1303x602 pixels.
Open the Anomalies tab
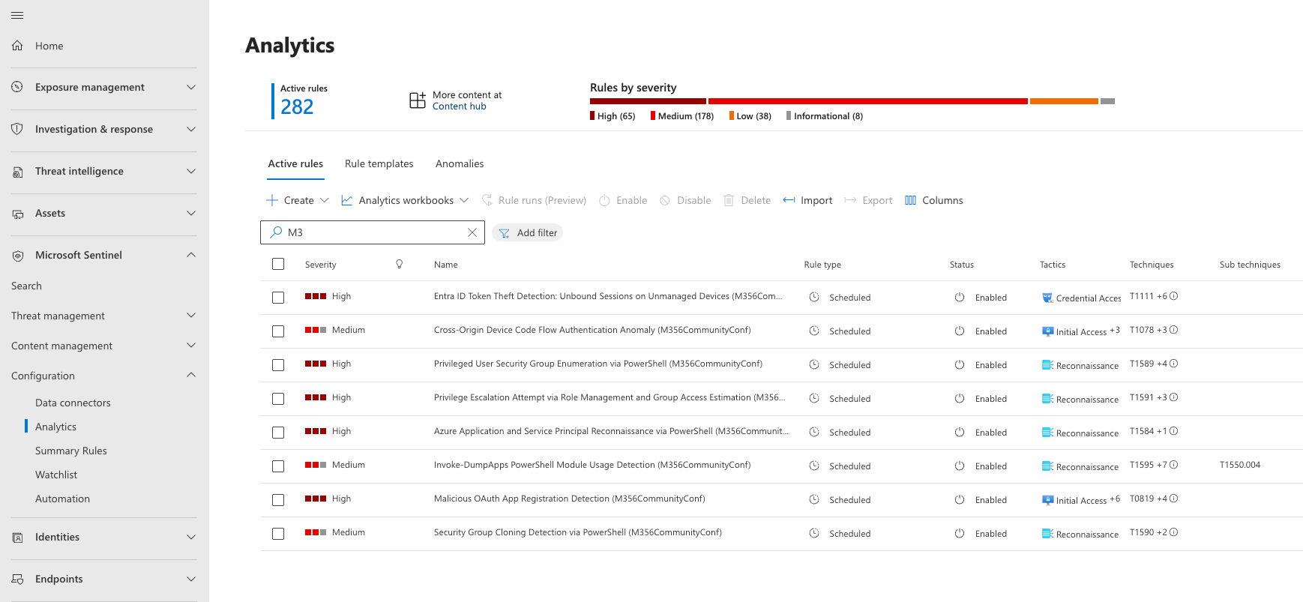[x=460, y=163]
